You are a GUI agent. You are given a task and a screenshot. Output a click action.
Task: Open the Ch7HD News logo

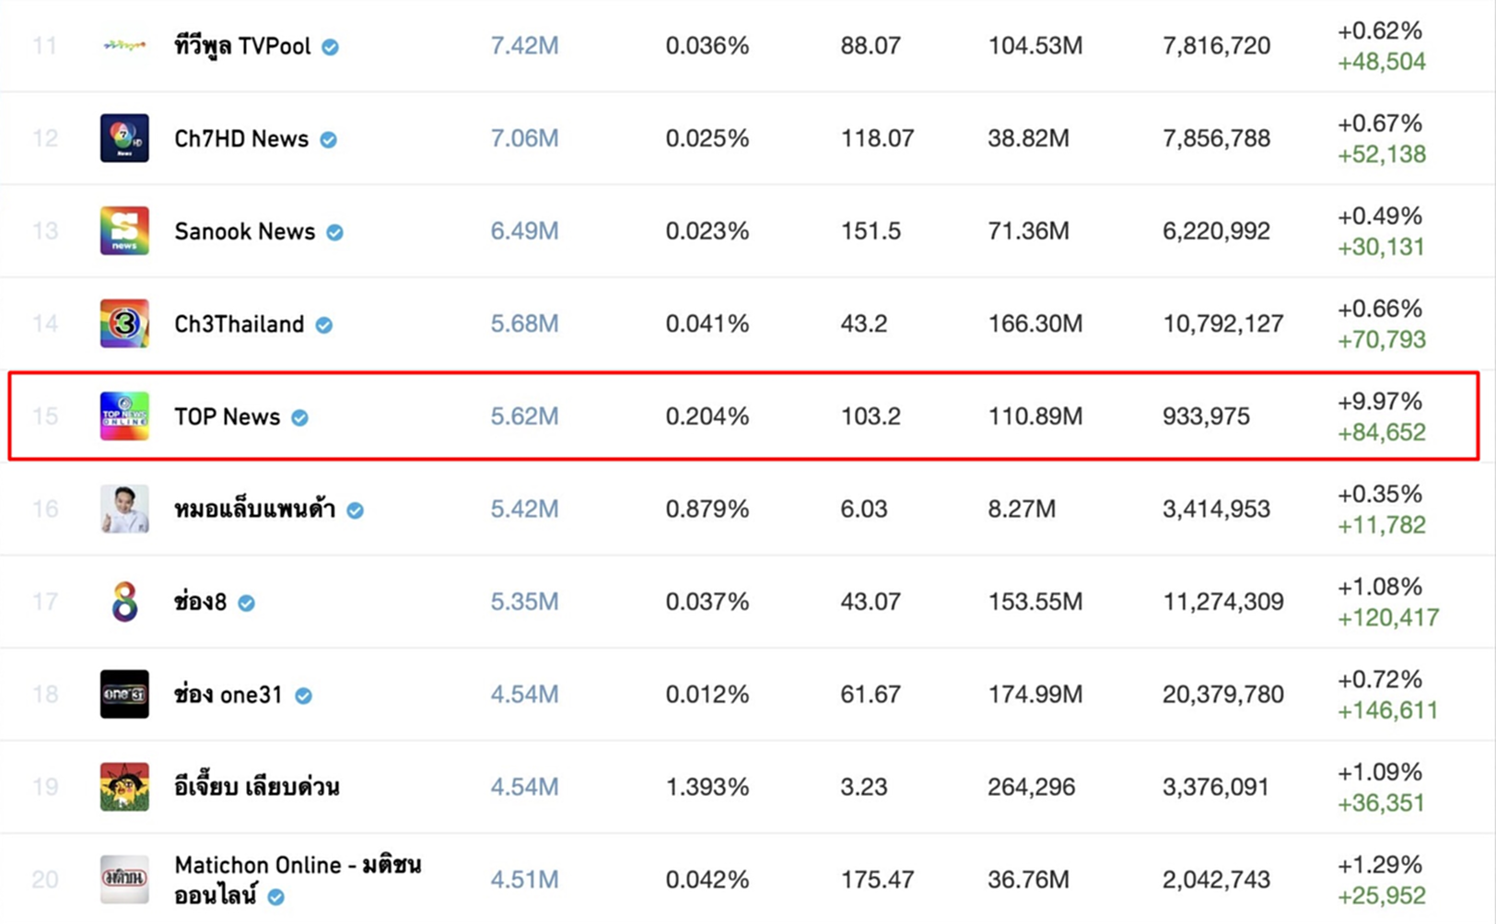[124, 138]
